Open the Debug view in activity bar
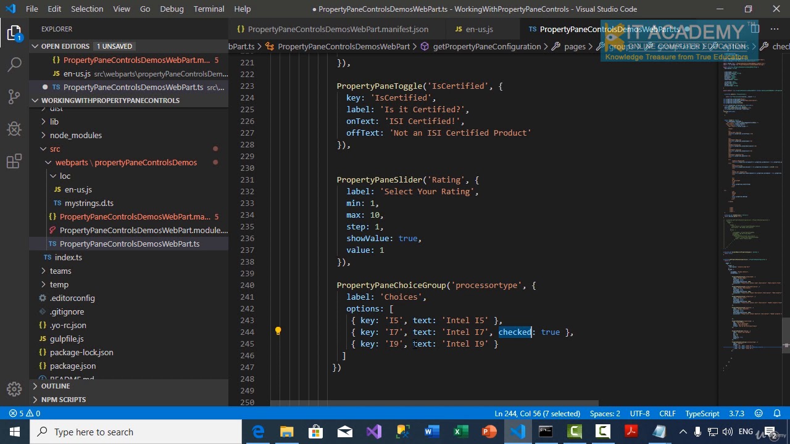The width and height of the screenshot is (790, 444). pos(14,128)
